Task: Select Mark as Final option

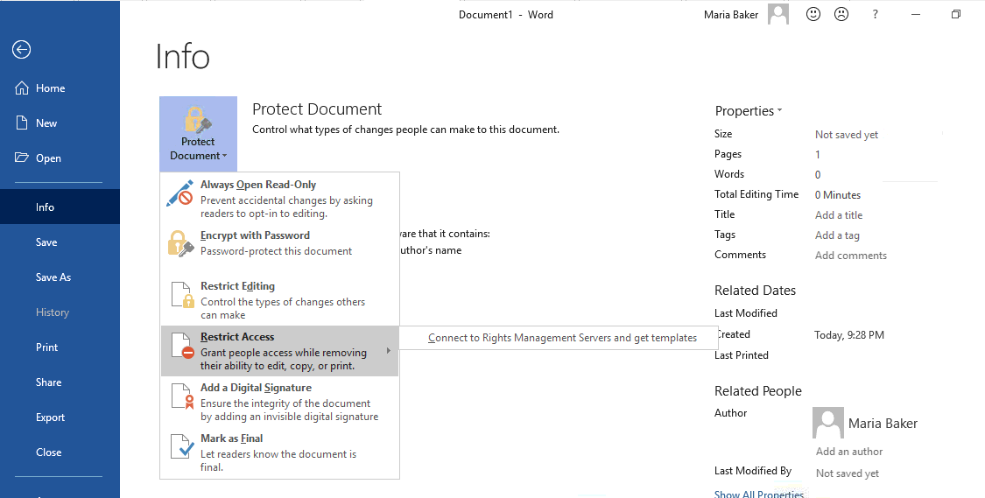Action: pos(279,452)
